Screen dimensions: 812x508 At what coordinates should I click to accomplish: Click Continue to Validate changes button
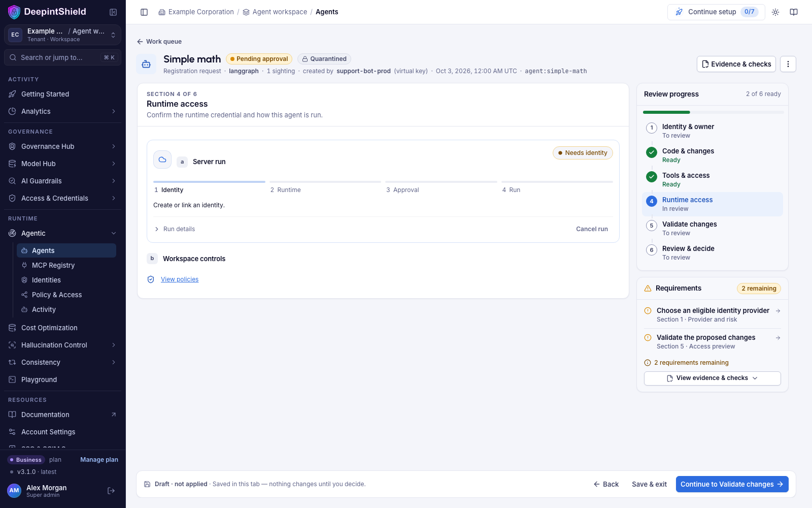tap(732, 484)
